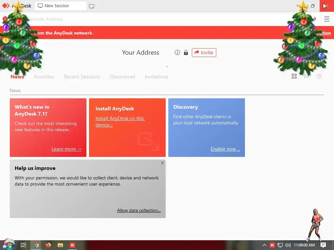Add a new session tab icon

click(92, 6)
